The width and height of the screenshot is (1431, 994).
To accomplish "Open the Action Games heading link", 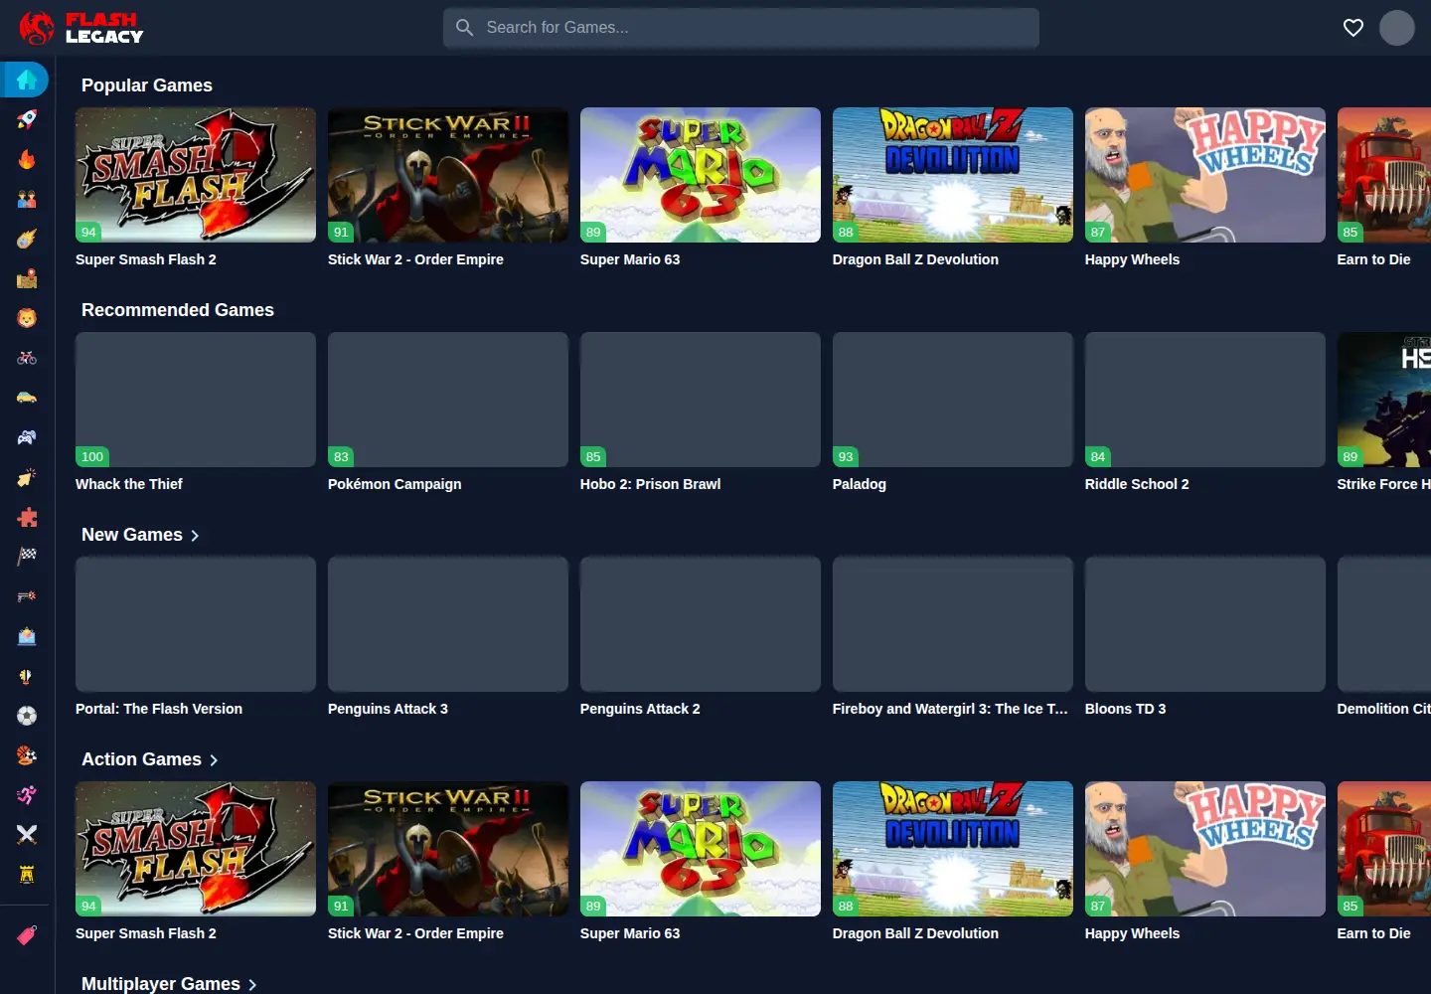I will point(141,759).
